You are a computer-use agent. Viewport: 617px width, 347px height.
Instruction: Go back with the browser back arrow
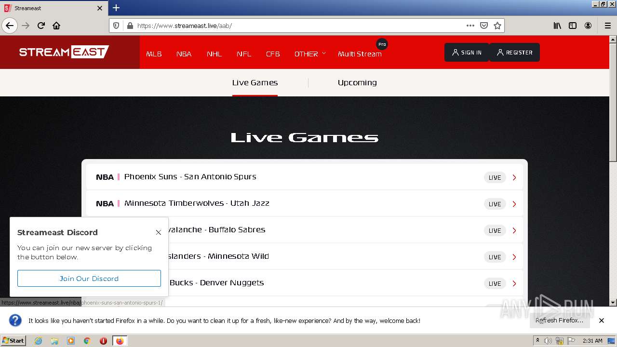10,26
